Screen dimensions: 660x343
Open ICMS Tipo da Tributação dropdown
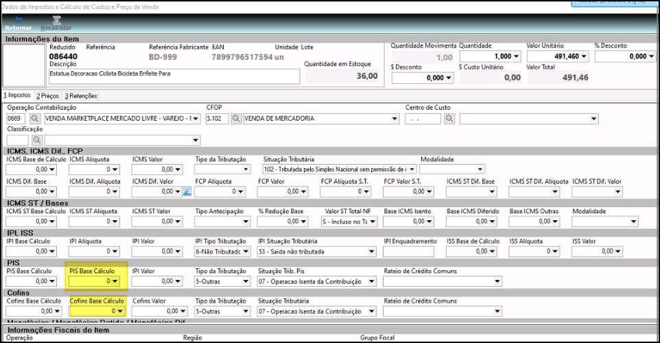(246, 169)
